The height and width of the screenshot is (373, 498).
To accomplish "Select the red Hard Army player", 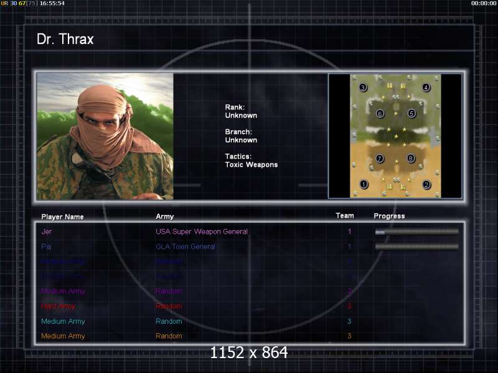I will [58, 306].
